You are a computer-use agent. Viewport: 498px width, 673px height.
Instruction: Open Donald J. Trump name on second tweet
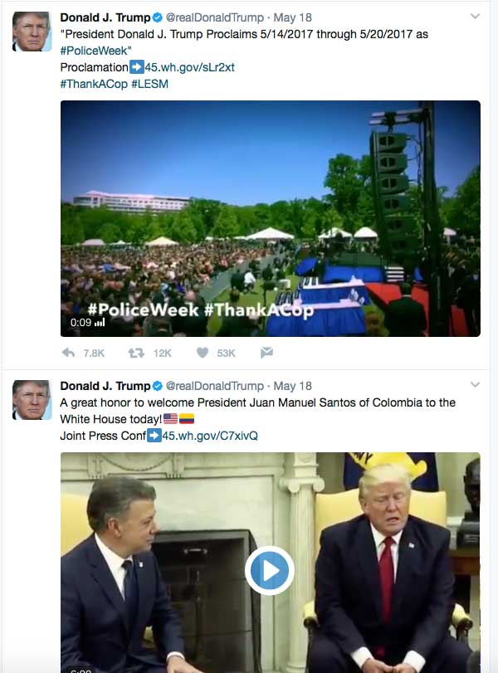click(105, 386)
